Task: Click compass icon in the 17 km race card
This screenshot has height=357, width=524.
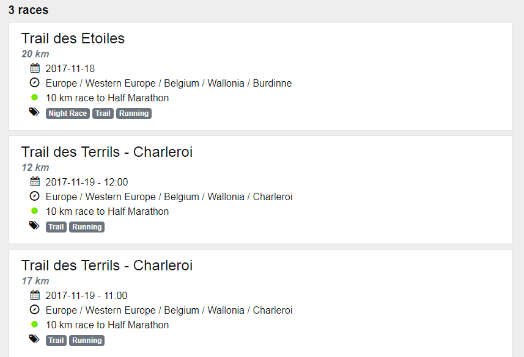Action: [35, 310]
